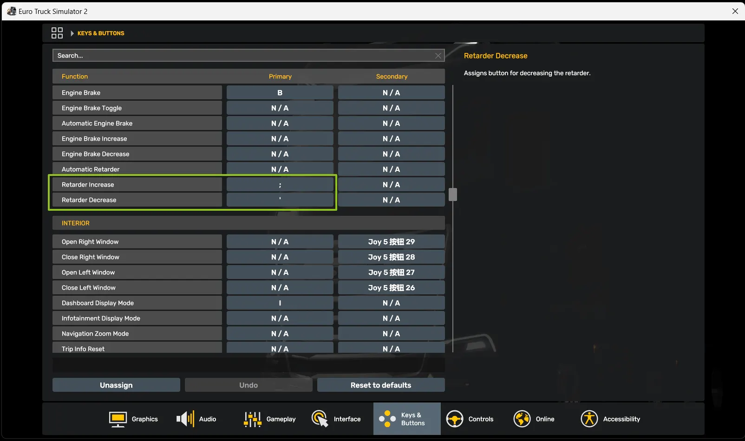Click the Retarder Decrease function row
745x441 pixels.
click(137, 200)
